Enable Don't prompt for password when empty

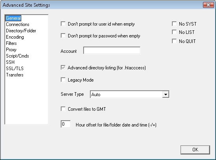point(63,35)
